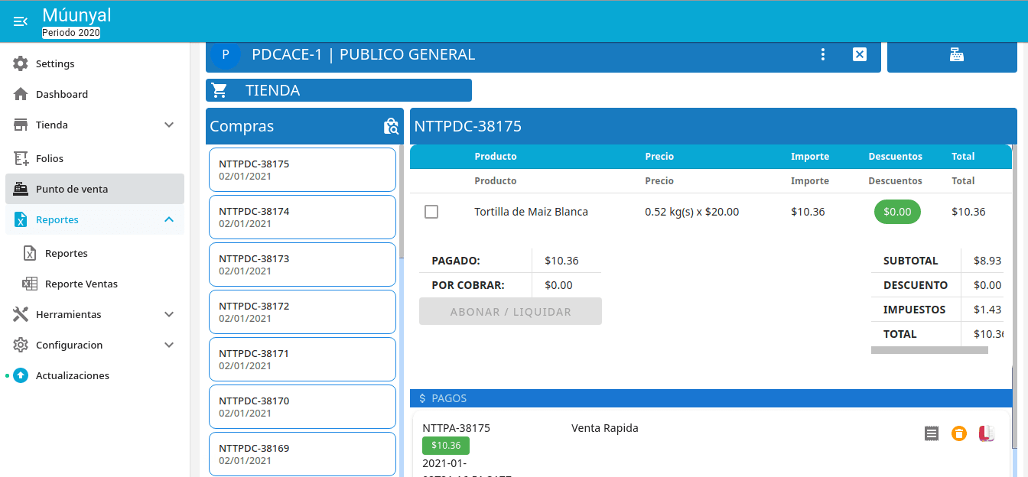Select Punto de venta menu item
This screenshot has height=477, width=1028.
95,189
